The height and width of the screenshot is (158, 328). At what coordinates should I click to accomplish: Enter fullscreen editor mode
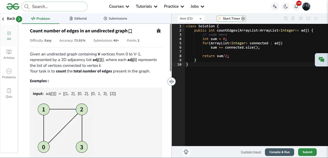click(x=316, y=18)
